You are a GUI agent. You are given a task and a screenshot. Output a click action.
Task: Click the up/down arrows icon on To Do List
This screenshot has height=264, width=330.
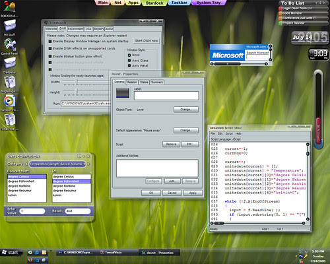pyautogui.click(x=320, y=3)
